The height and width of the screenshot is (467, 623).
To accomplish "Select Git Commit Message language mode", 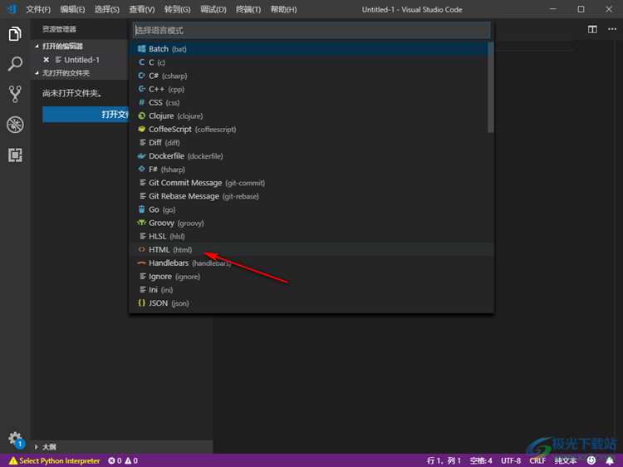I will click(311, 183).
